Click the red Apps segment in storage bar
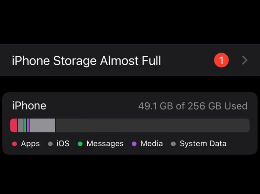The width and height of the screenshot is (260, 194). 14,125
